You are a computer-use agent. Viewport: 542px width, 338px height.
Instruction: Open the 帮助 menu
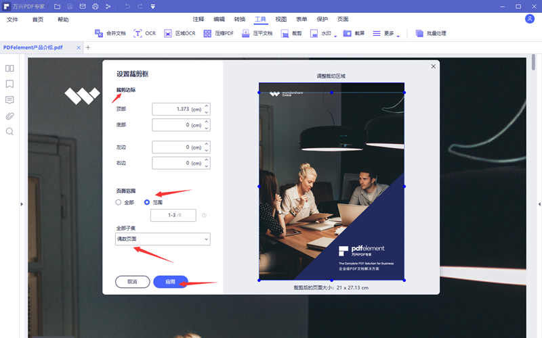click(x=63, y=20)
